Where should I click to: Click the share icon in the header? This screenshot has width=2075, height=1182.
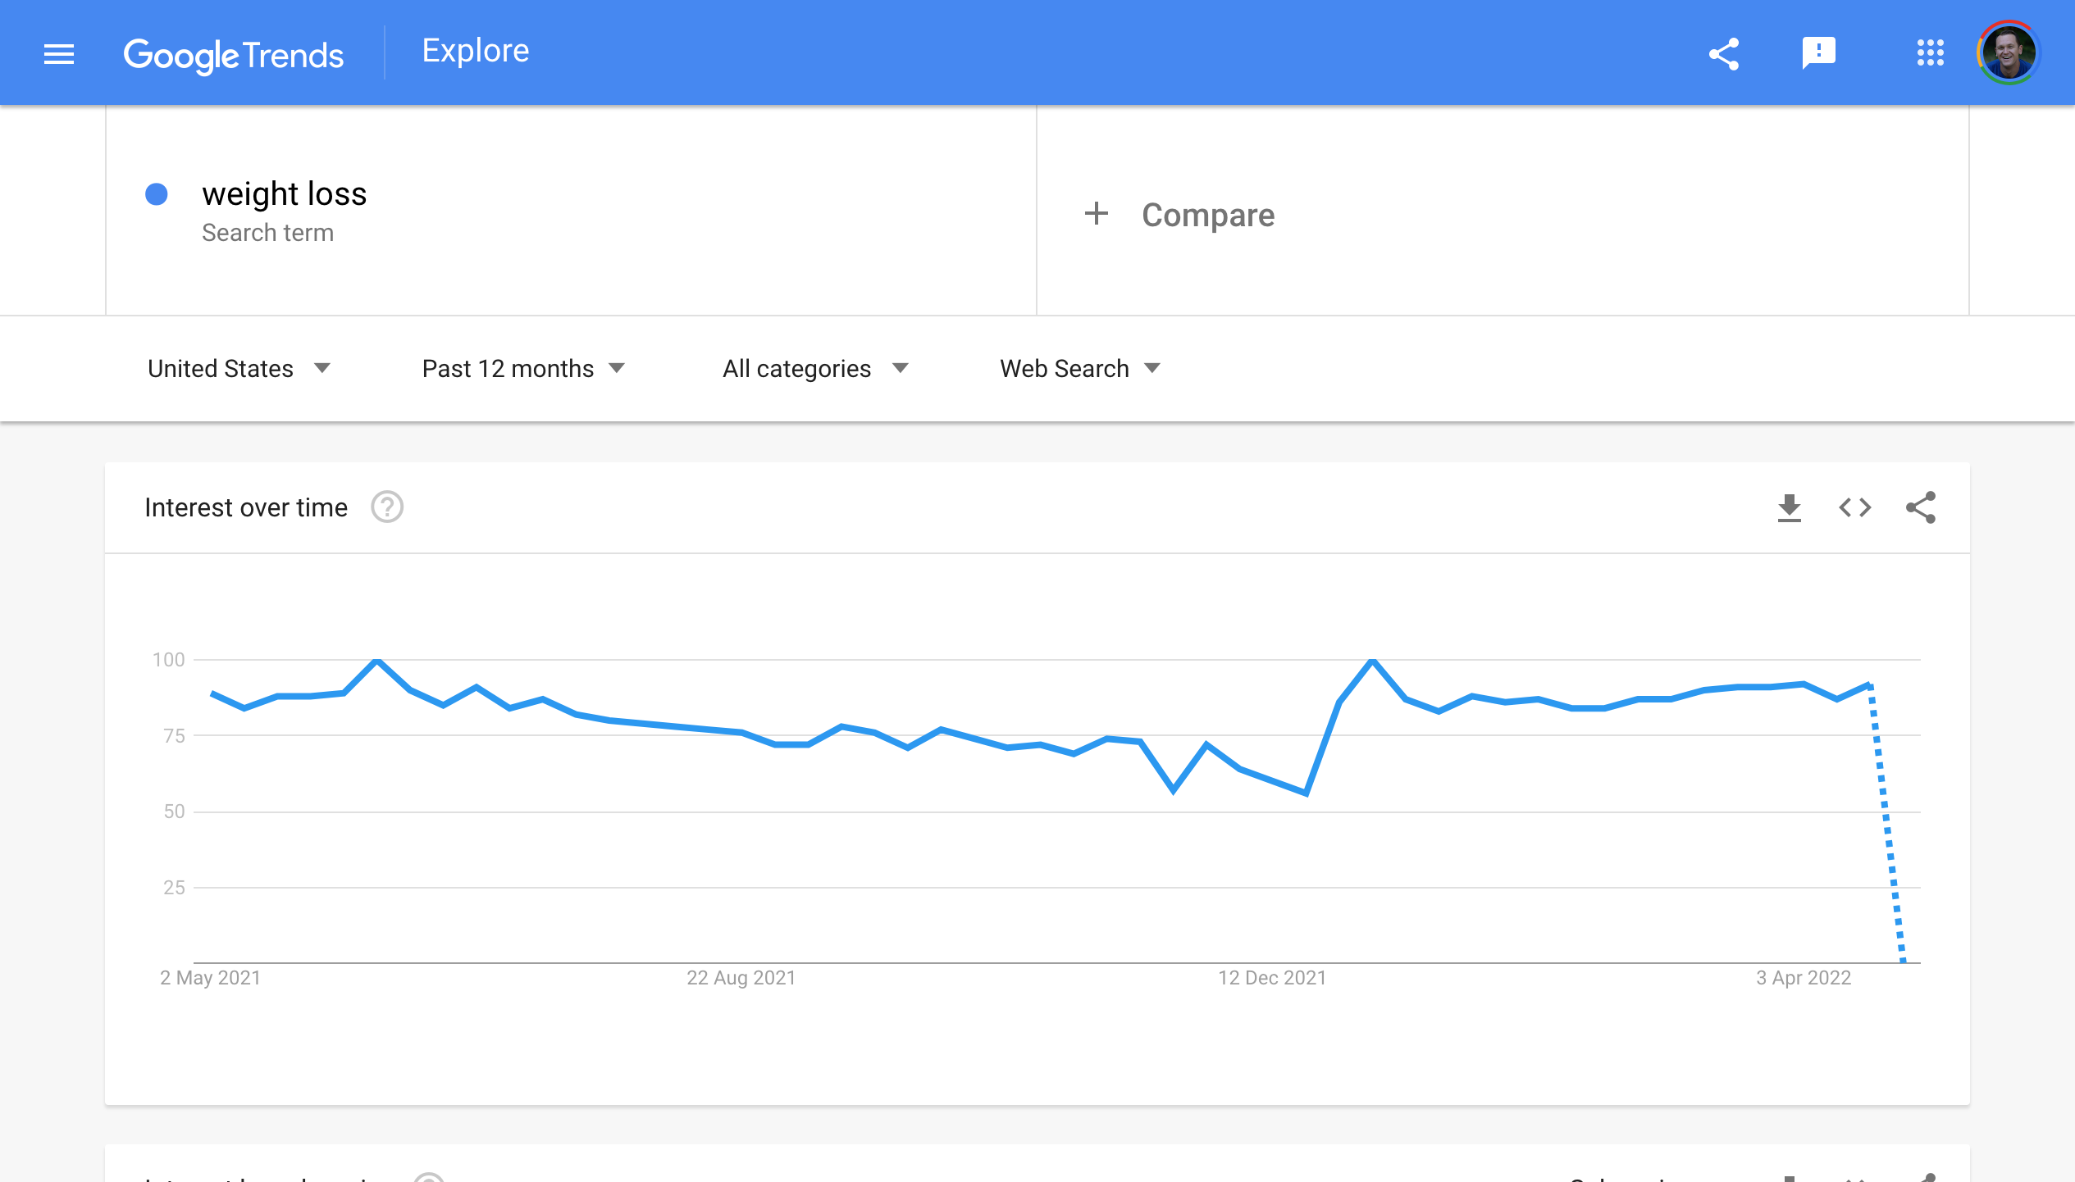click(x=1724, y=54)
